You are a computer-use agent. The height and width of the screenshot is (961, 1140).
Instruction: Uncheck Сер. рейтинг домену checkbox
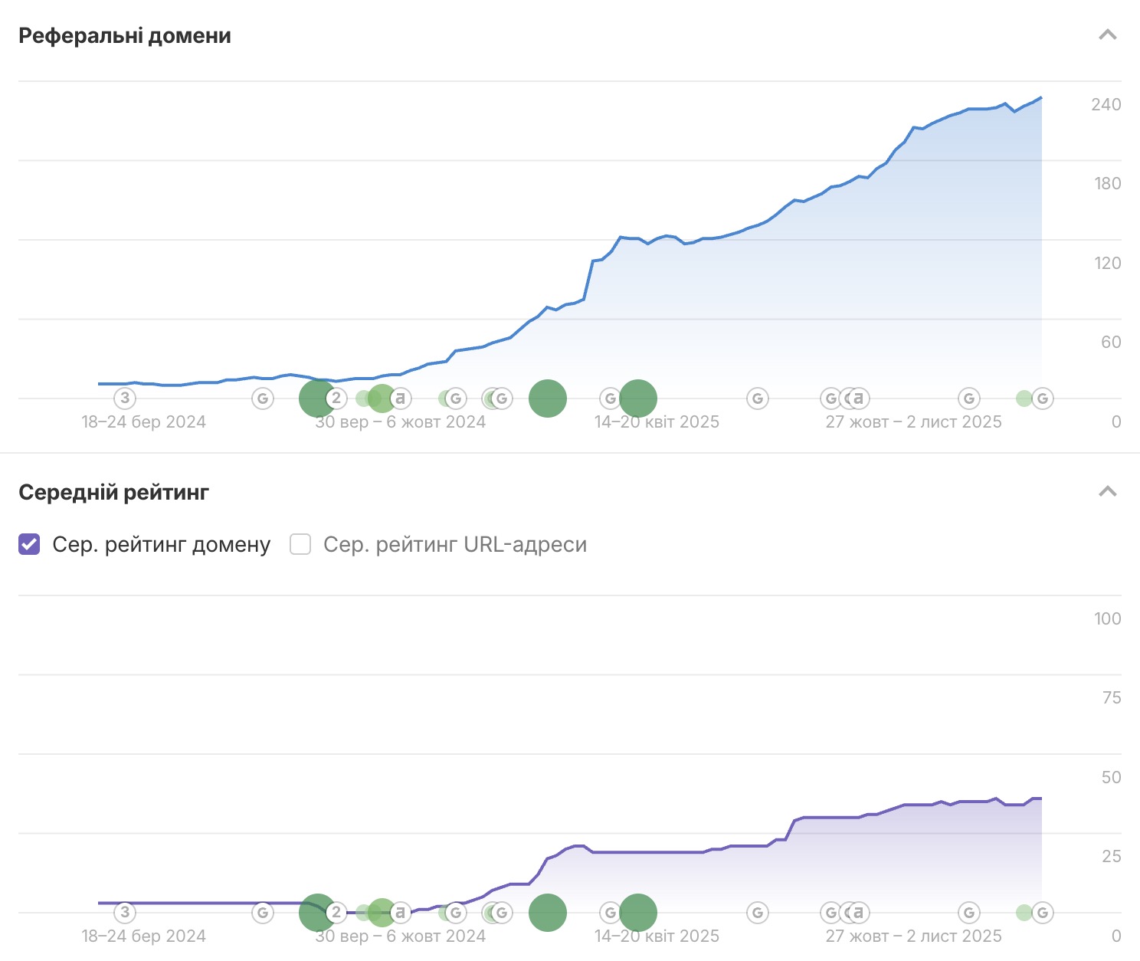pyautogui.click(x=29, y=544)
